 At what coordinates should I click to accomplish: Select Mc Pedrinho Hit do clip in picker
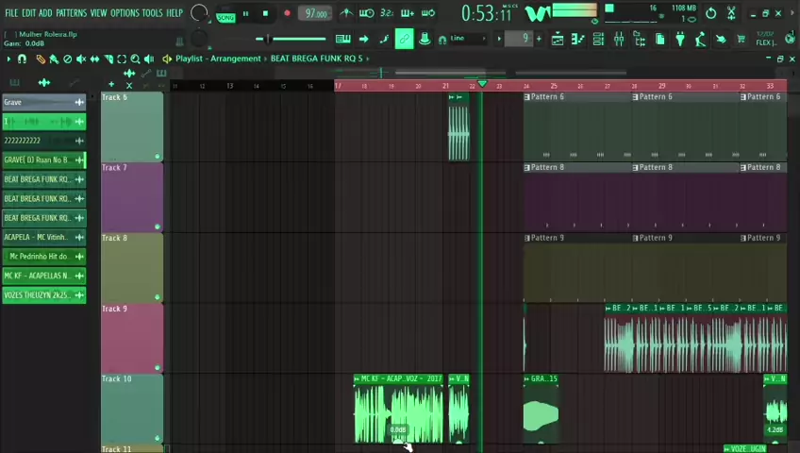pyautogui.click(x=44, y=257)
